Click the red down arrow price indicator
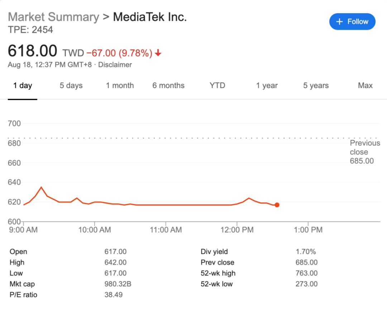 pos(158,53)
